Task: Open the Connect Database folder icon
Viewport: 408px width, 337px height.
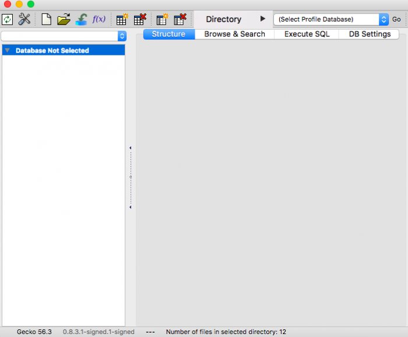Action: point(64,19)
